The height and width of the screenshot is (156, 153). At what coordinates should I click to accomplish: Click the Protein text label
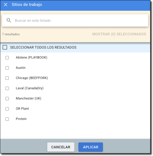pyautogui.click(x=21, y=119)
